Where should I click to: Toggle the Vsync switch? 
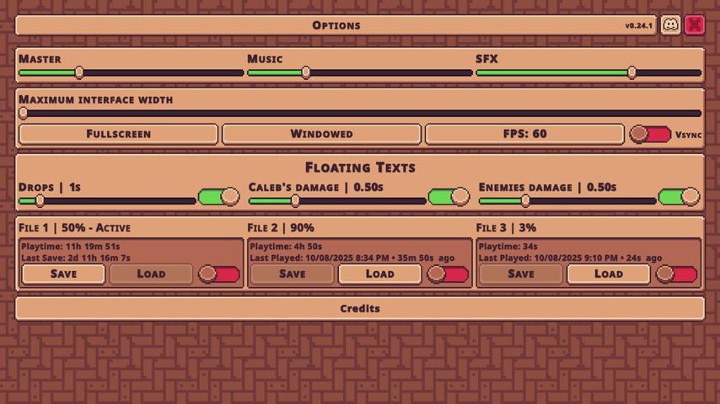point(650,134)
